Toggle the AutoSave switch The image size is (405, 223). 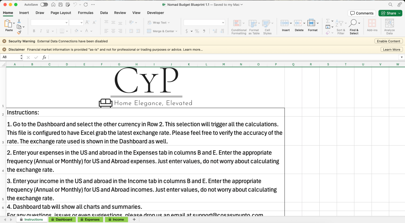click(x=44, y=5)
